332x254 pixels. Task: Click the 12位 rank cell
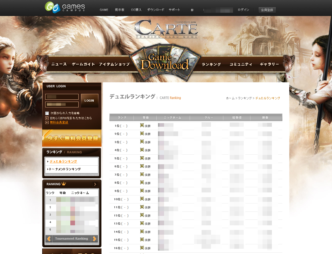pos(121,216)
